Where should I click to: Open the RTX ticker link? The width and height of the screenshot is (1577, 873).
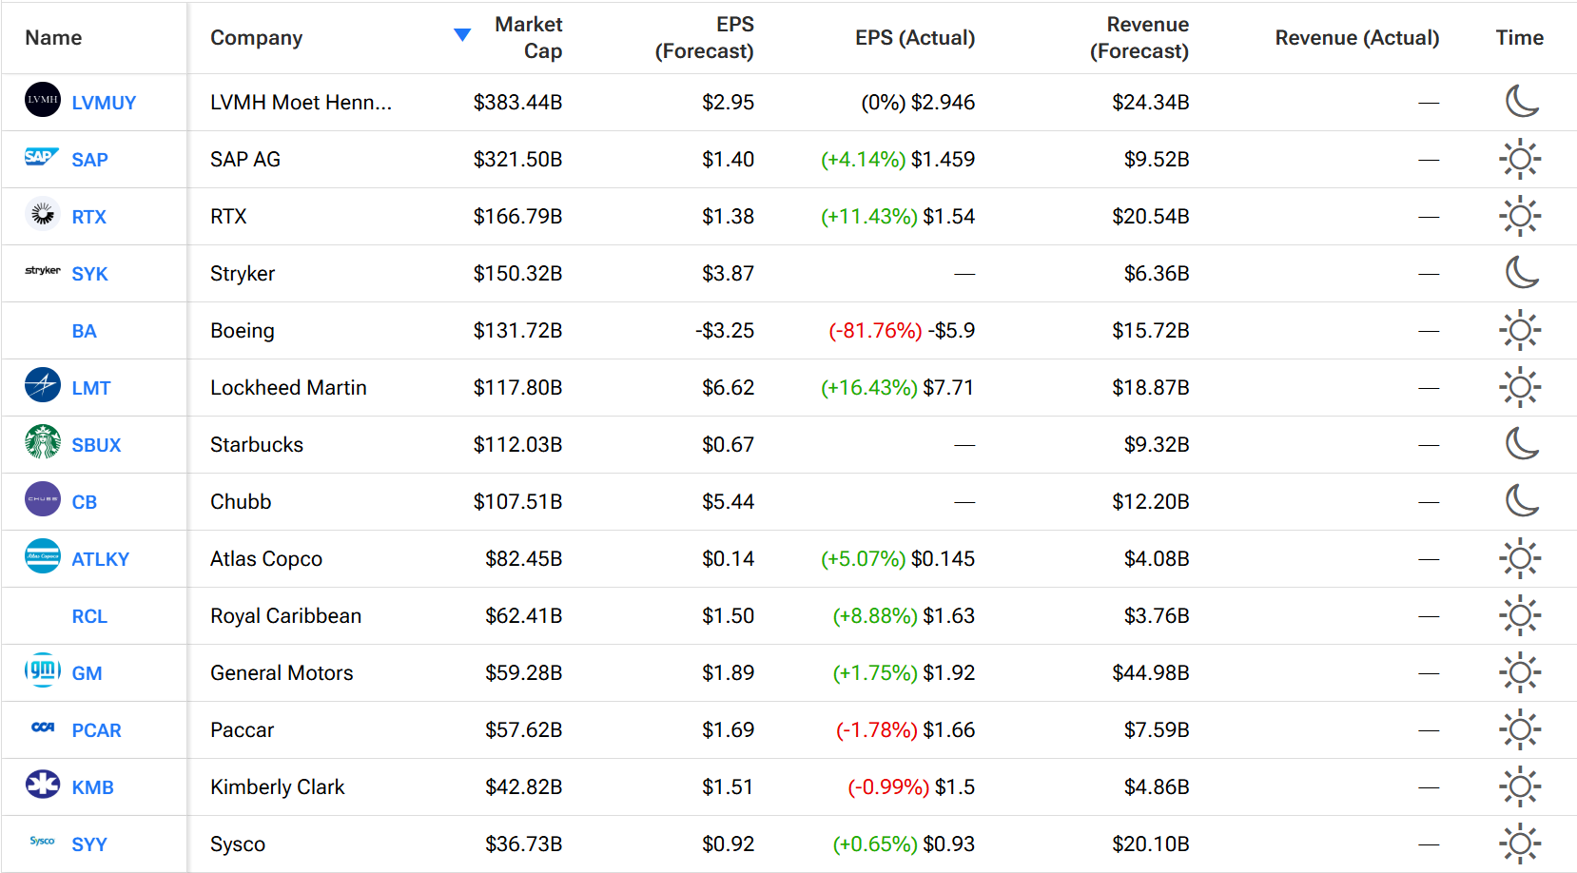(89, 217)
